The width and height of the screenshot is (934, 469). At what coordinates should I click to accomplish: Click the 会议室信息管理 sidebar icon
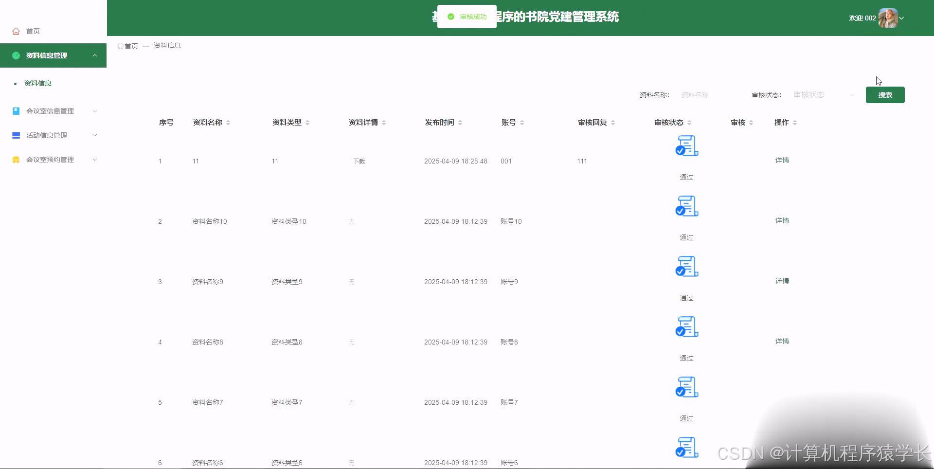click(16, 111)
